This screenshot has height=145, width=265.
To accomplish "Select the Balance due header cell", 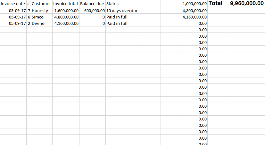I will click(93, 4).
